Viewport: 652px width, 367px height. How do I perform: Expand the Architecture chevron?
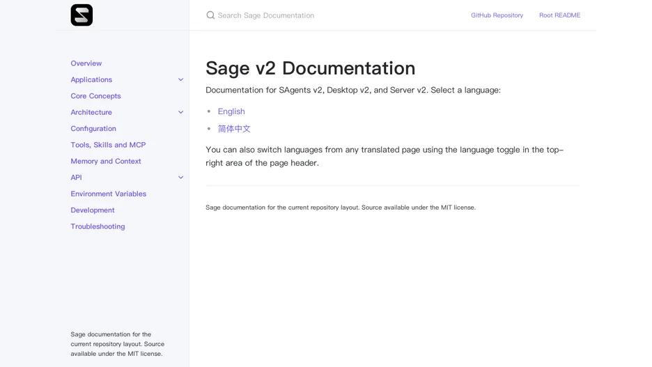tap(181, 112)
